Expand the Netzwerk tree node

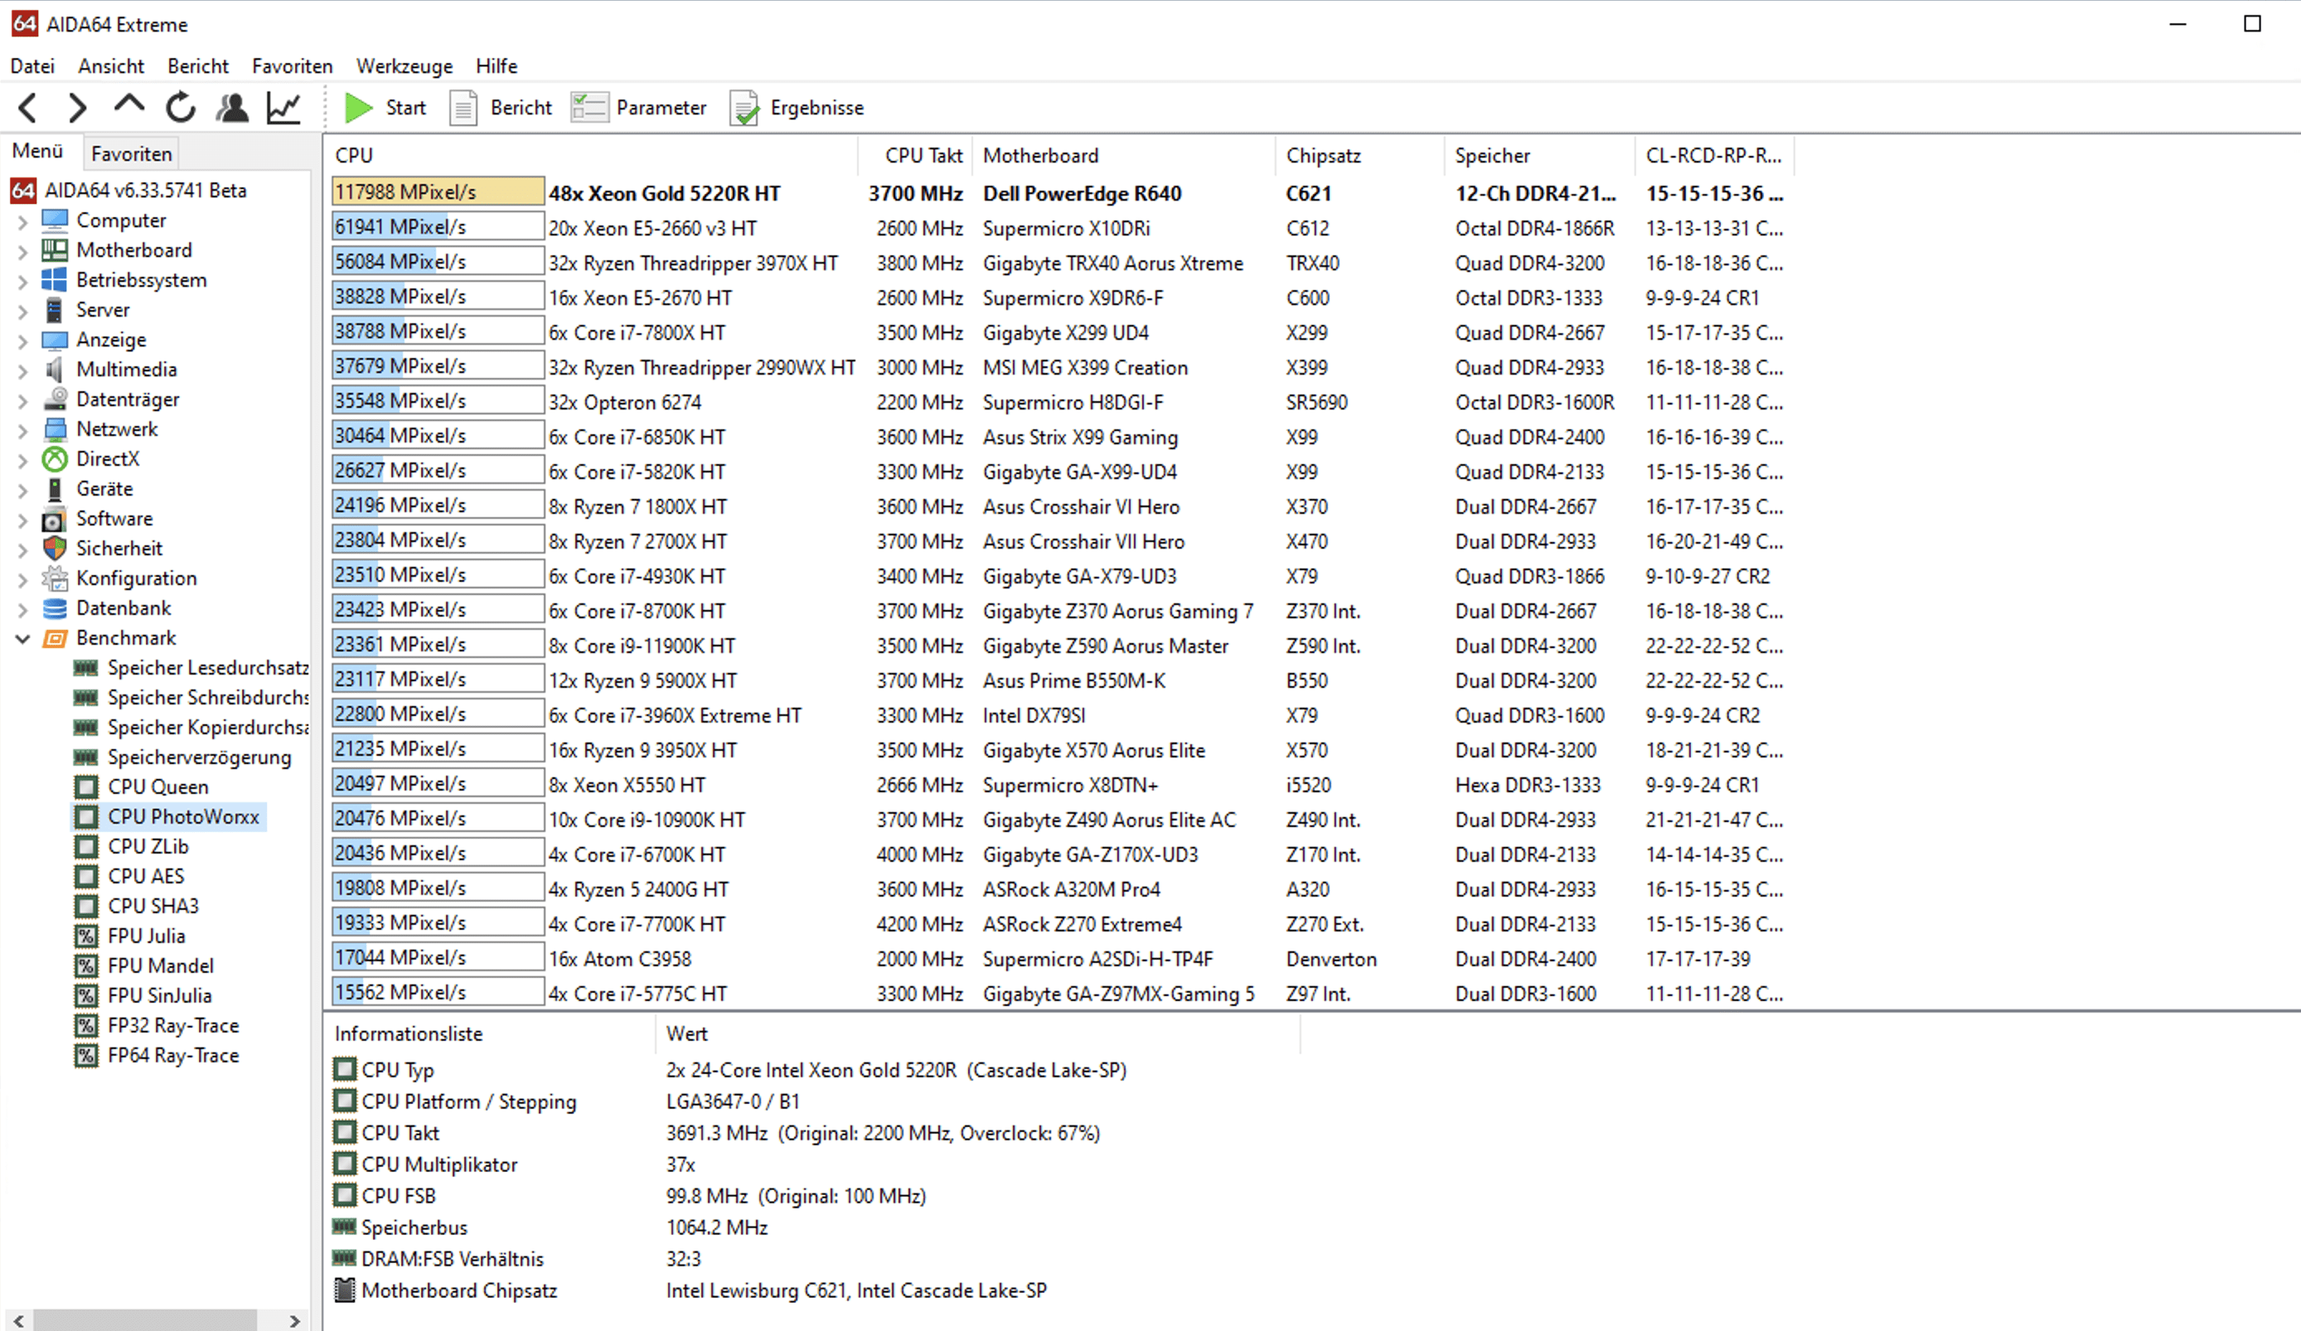tap(24, 430)
